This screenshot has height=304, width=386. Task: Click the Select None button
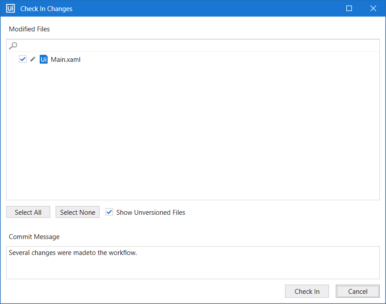click(77, 212)
